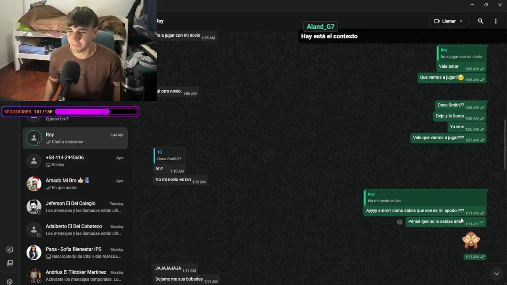This screenshot has width=507, height=285.
Task: Click the 'No mi novio es ian' received message
Action: 180,180
